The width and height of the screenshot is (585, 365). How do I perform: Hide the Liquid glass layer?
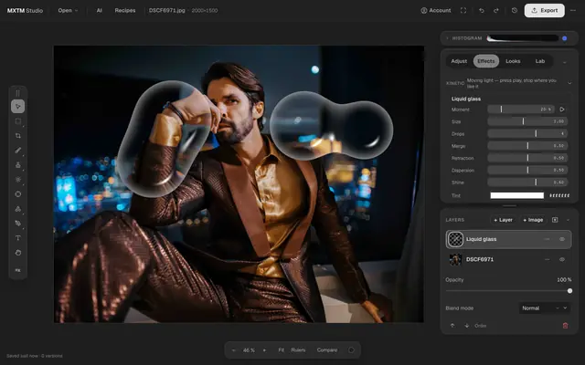point(562,239)
